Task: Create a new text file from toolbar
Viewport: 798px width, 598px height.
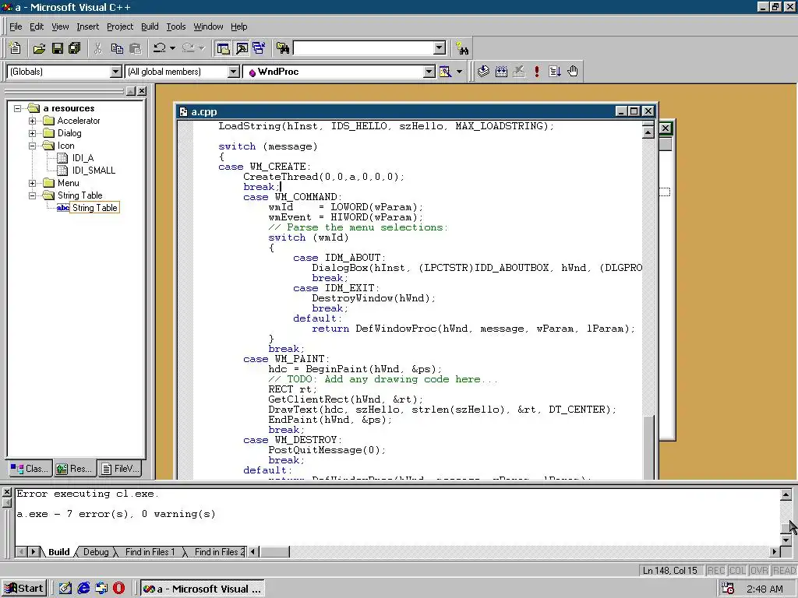Action: [16, 48]
